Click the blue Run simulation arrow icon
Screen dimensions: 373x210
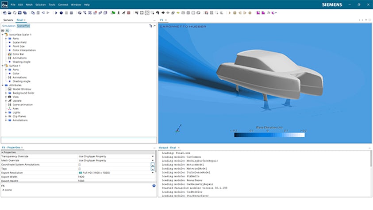(56, 13)
